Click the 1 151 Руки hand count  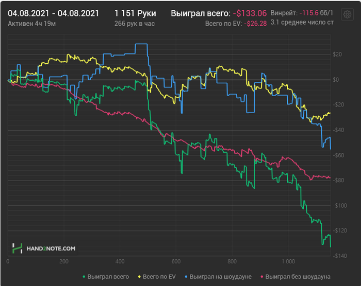coord(135,13)
